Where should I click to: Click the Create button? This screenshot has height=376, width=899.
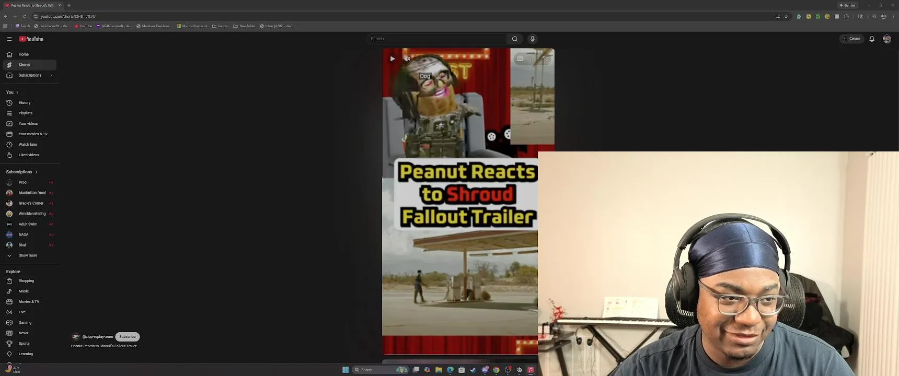click(x=851, y=39)
